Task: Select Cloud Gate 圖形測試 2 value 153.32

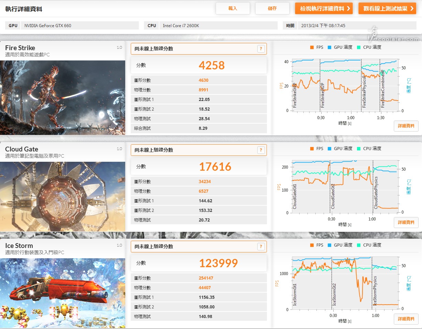Action: coord(205,211)
